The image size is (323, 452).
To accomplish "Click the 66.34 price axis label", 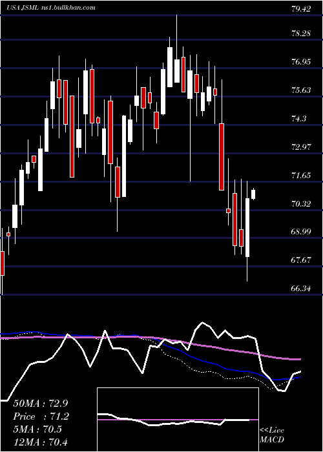I will (x=301, y=288).
